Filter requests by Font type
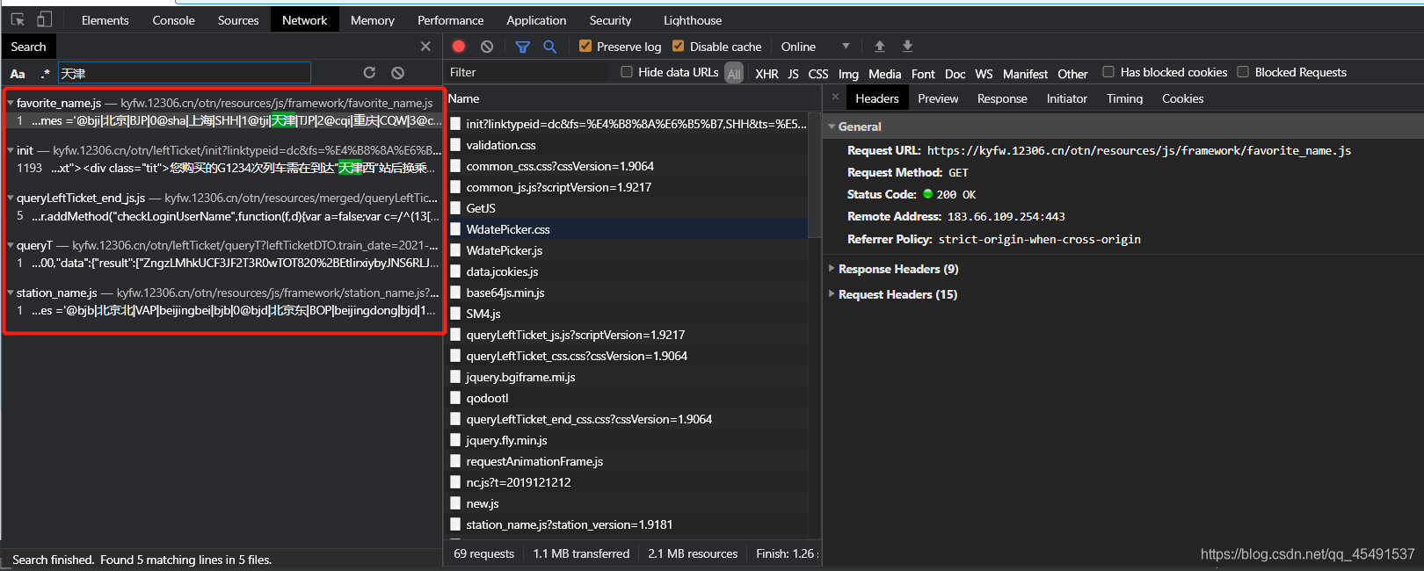Screen dimensions: 1424x571 923,74
